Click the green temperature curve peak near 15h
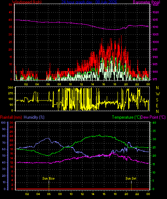Image resolution: width=167 pixels, height=199 pixels. tap(99, 135)
